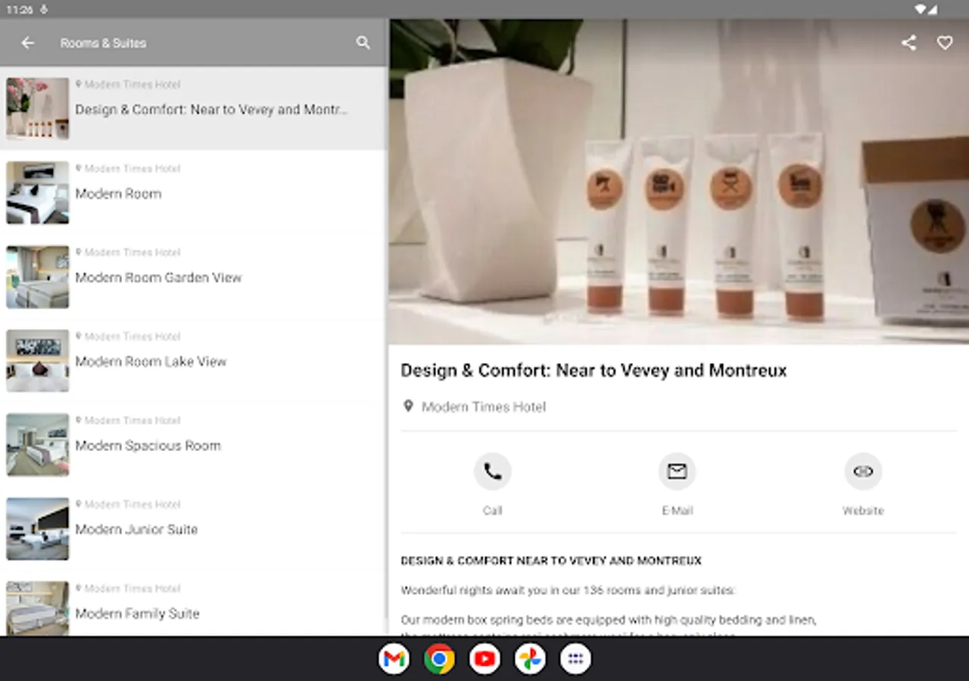The height and width of the screenshot is (681, 969).
Task: Choose Modern Spacious Room
Action: (193, 444)
